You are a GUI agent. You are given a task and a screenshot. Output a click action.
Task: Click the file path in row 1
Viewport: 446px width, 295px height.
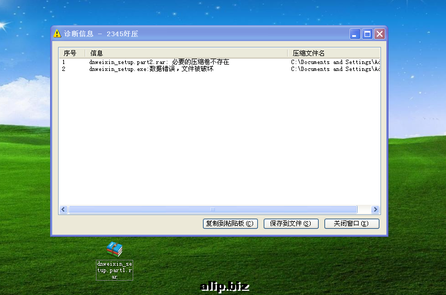[x=335, y=62]
